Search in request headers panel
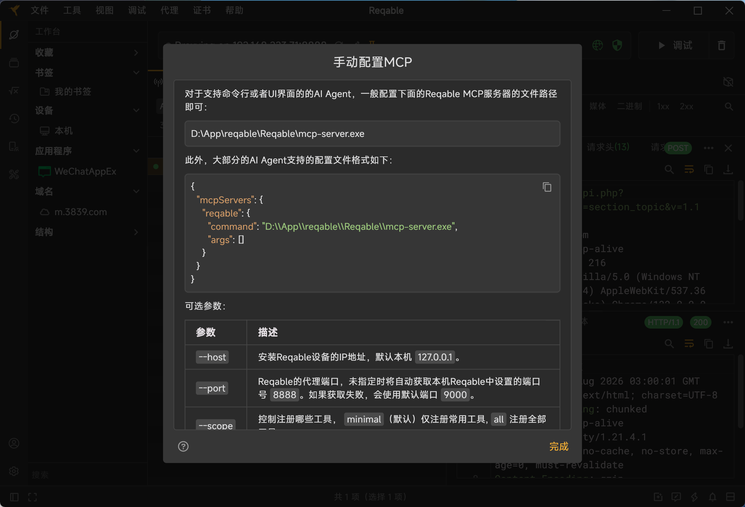 669,170
